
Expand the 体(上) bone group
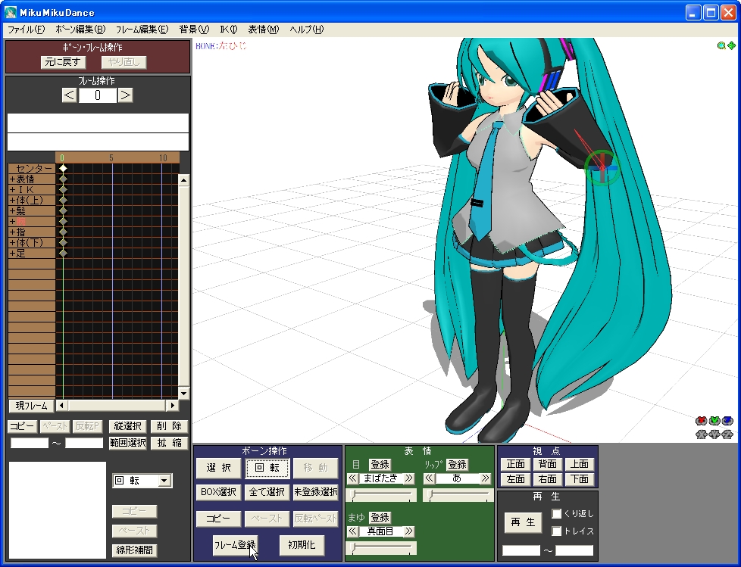(12, 201)
